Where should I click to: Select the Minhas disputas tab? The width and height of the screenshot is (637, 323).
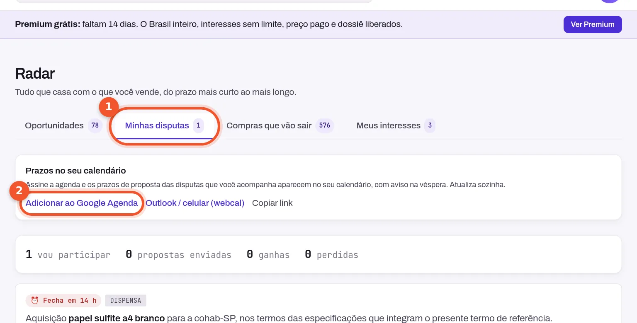164,125
